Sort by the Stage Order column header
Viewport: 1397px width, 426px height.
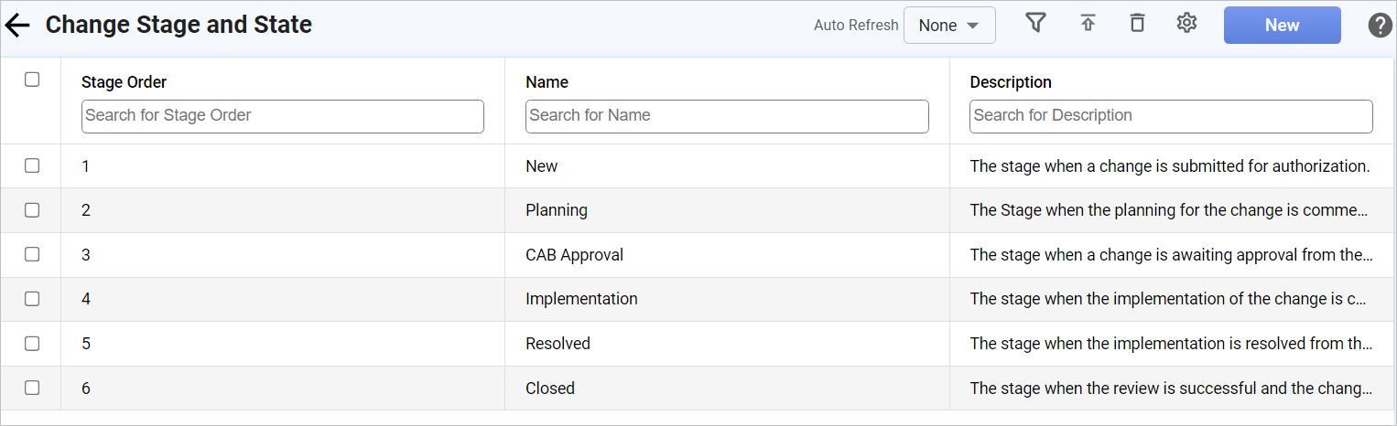pos(124,82)
